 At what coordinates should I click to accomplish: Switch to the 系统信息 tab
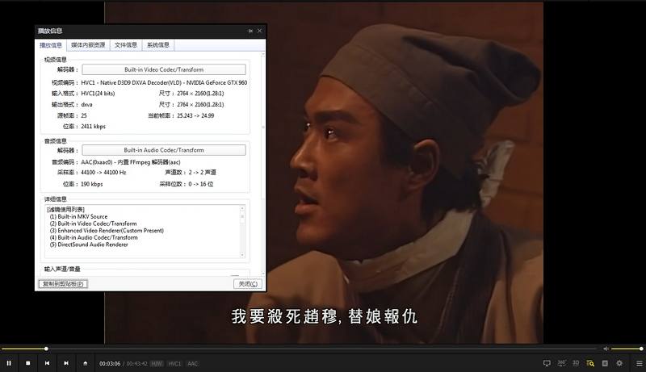(157, 45)
